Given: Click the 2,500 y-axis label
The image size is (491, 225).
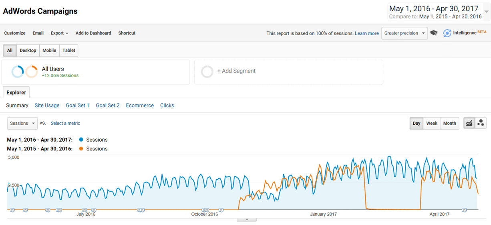Looking at the screenshot, I should pos(14,185).
